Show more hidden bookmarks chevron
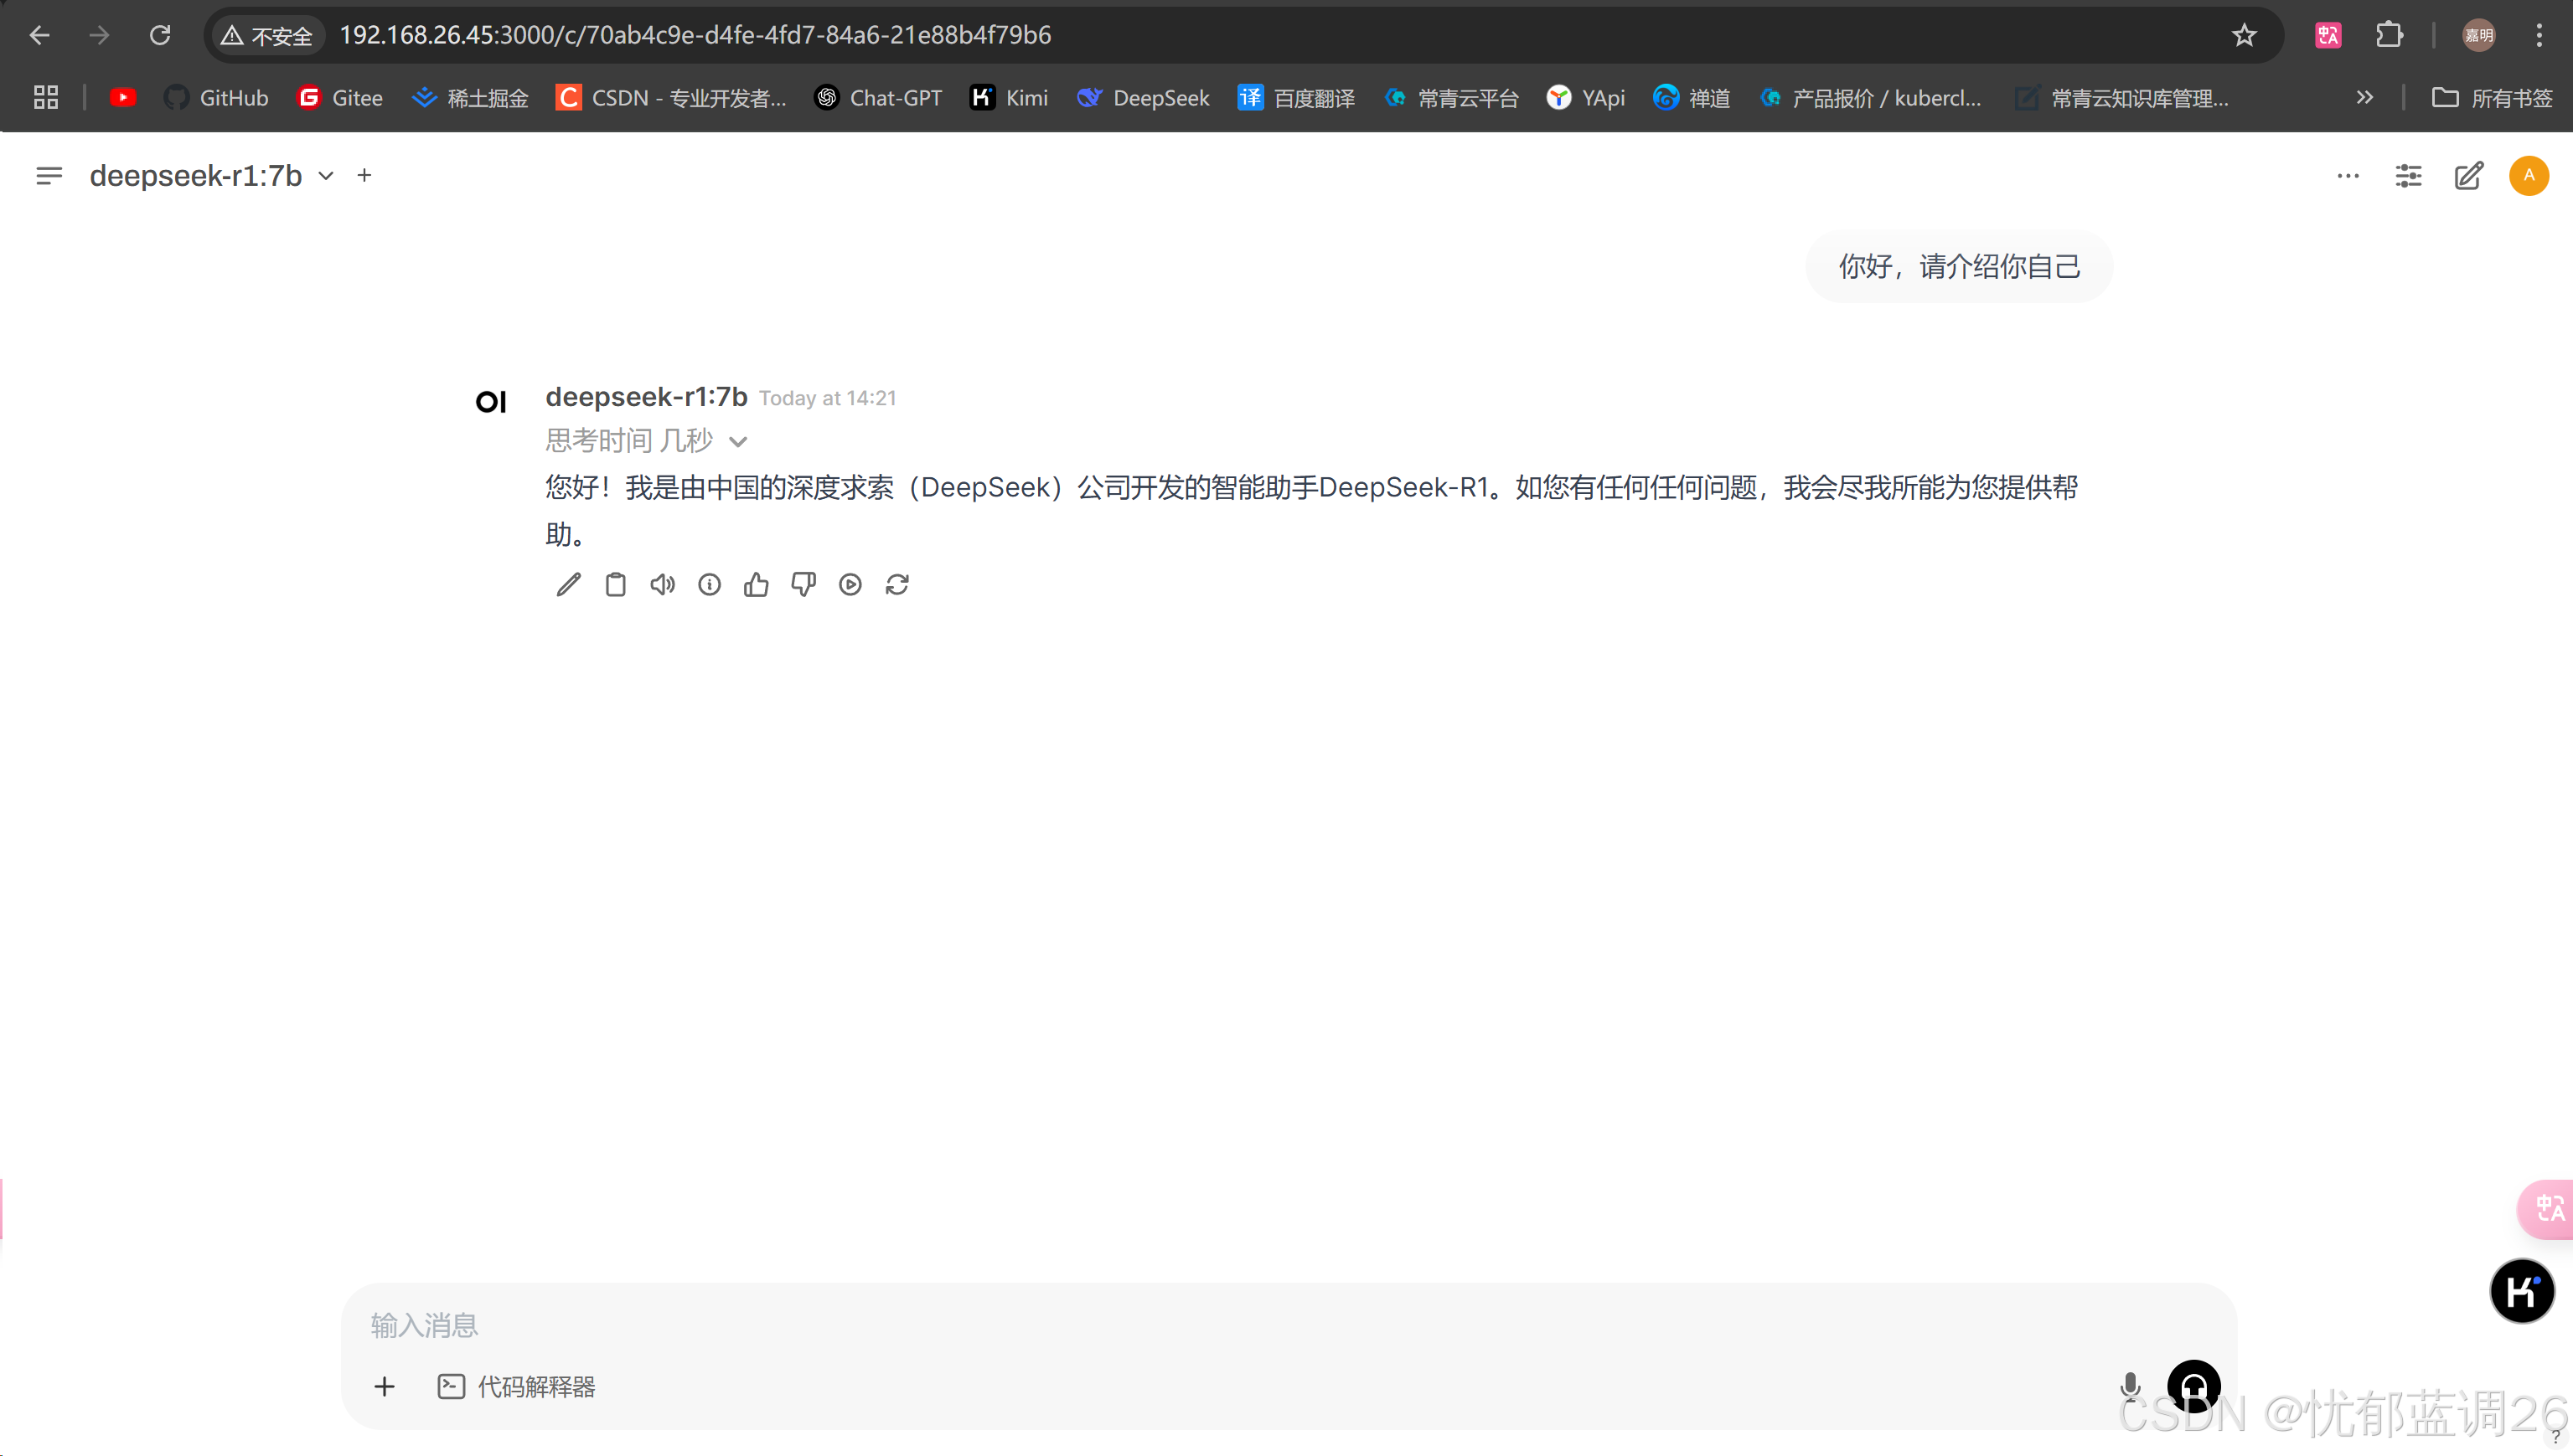Image resolution: width=2573 pixels, height=1456 pixels. [x=2364, y=97]
